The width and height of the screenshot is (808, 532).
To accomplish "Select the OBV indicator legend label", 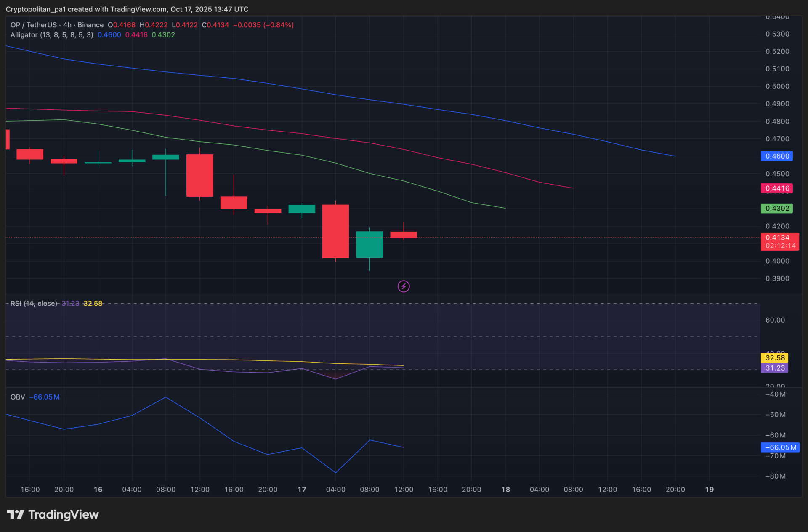I will (18, 397).
